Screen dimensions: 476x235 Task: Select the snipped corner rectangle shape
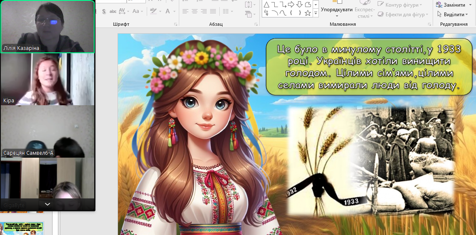308,5
